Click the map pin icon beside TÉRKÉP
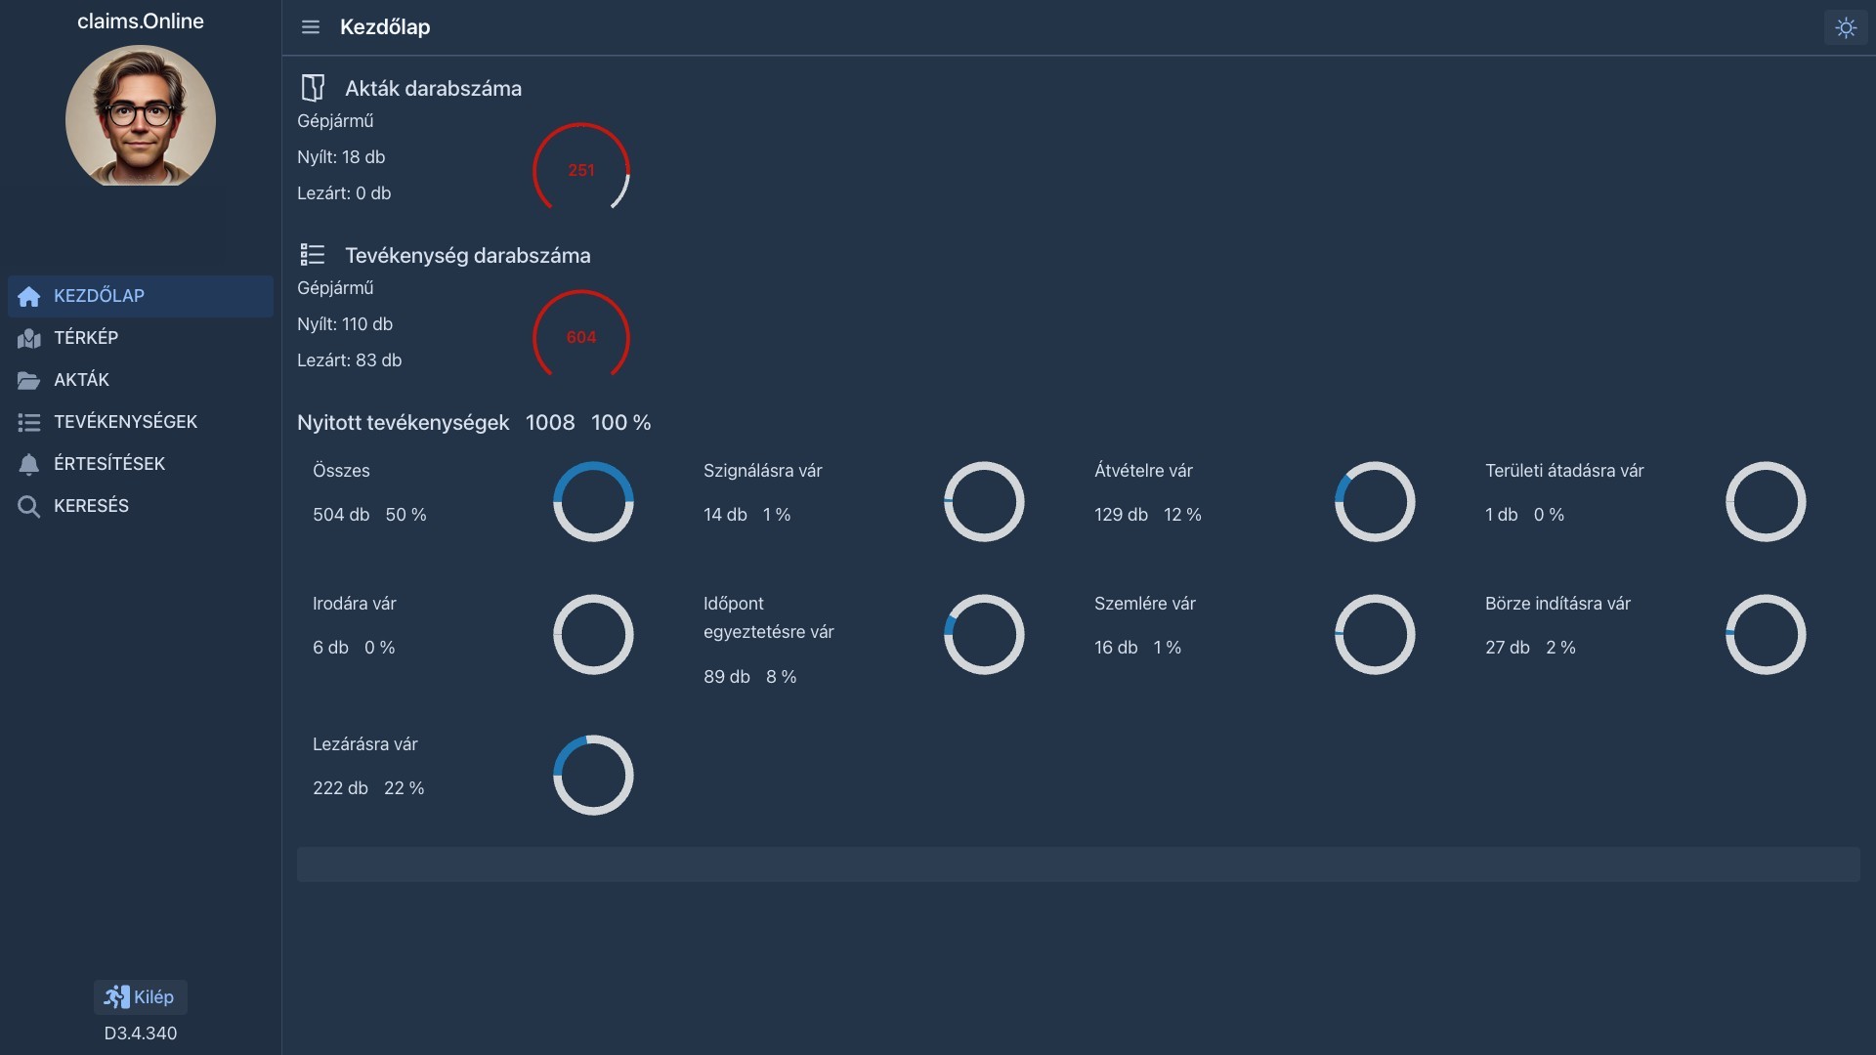Viewport: 1876px width, 1055px height. [28, 338]
